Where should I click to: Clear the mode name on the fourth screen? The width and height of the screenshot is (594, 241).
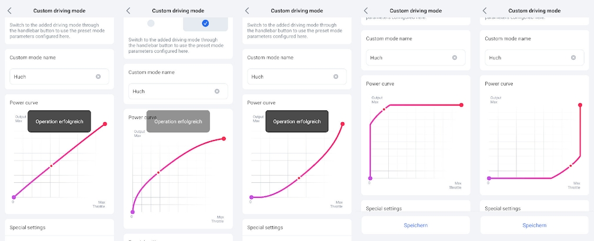[x=455, y=58]
